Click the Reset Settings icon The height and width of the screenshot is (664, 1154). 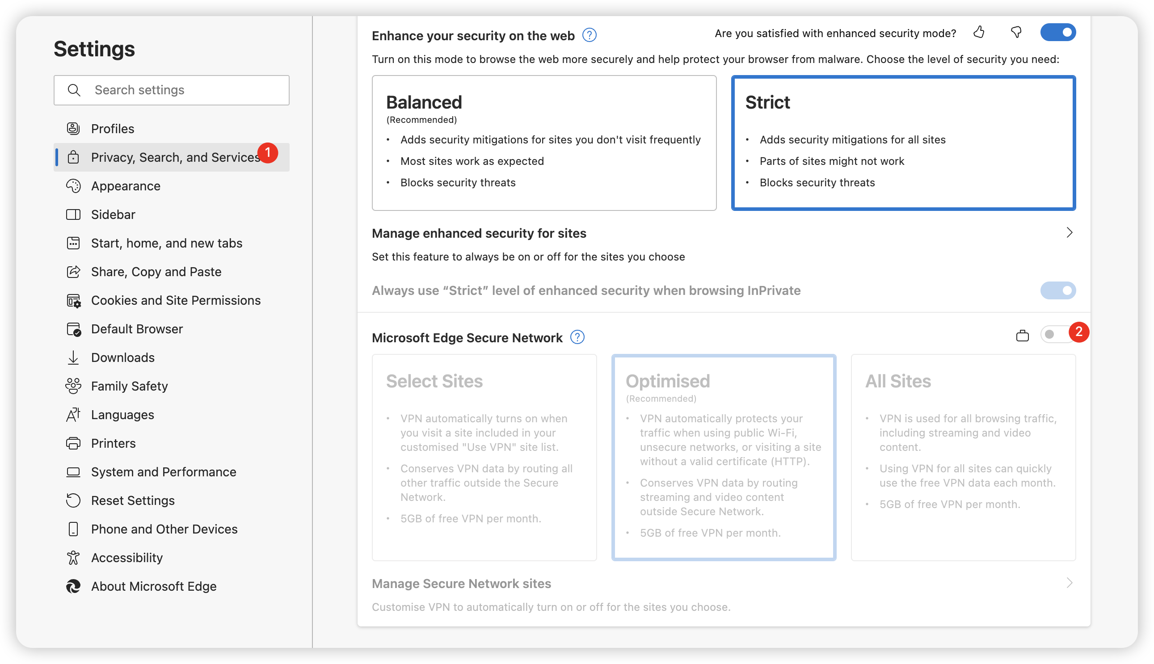pyautogui.click(x=73, y=501)
